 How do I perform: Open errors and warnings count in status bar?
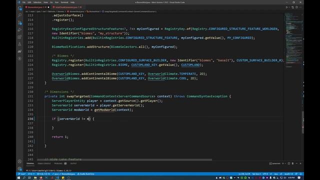pos(43,174)
